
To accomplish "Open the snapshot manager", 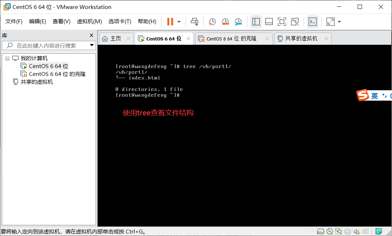I will [x=238, y=21].
